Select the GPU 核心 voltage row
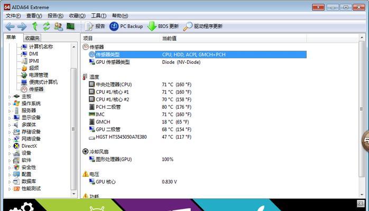The image size is (369, 211). (197, 181)
